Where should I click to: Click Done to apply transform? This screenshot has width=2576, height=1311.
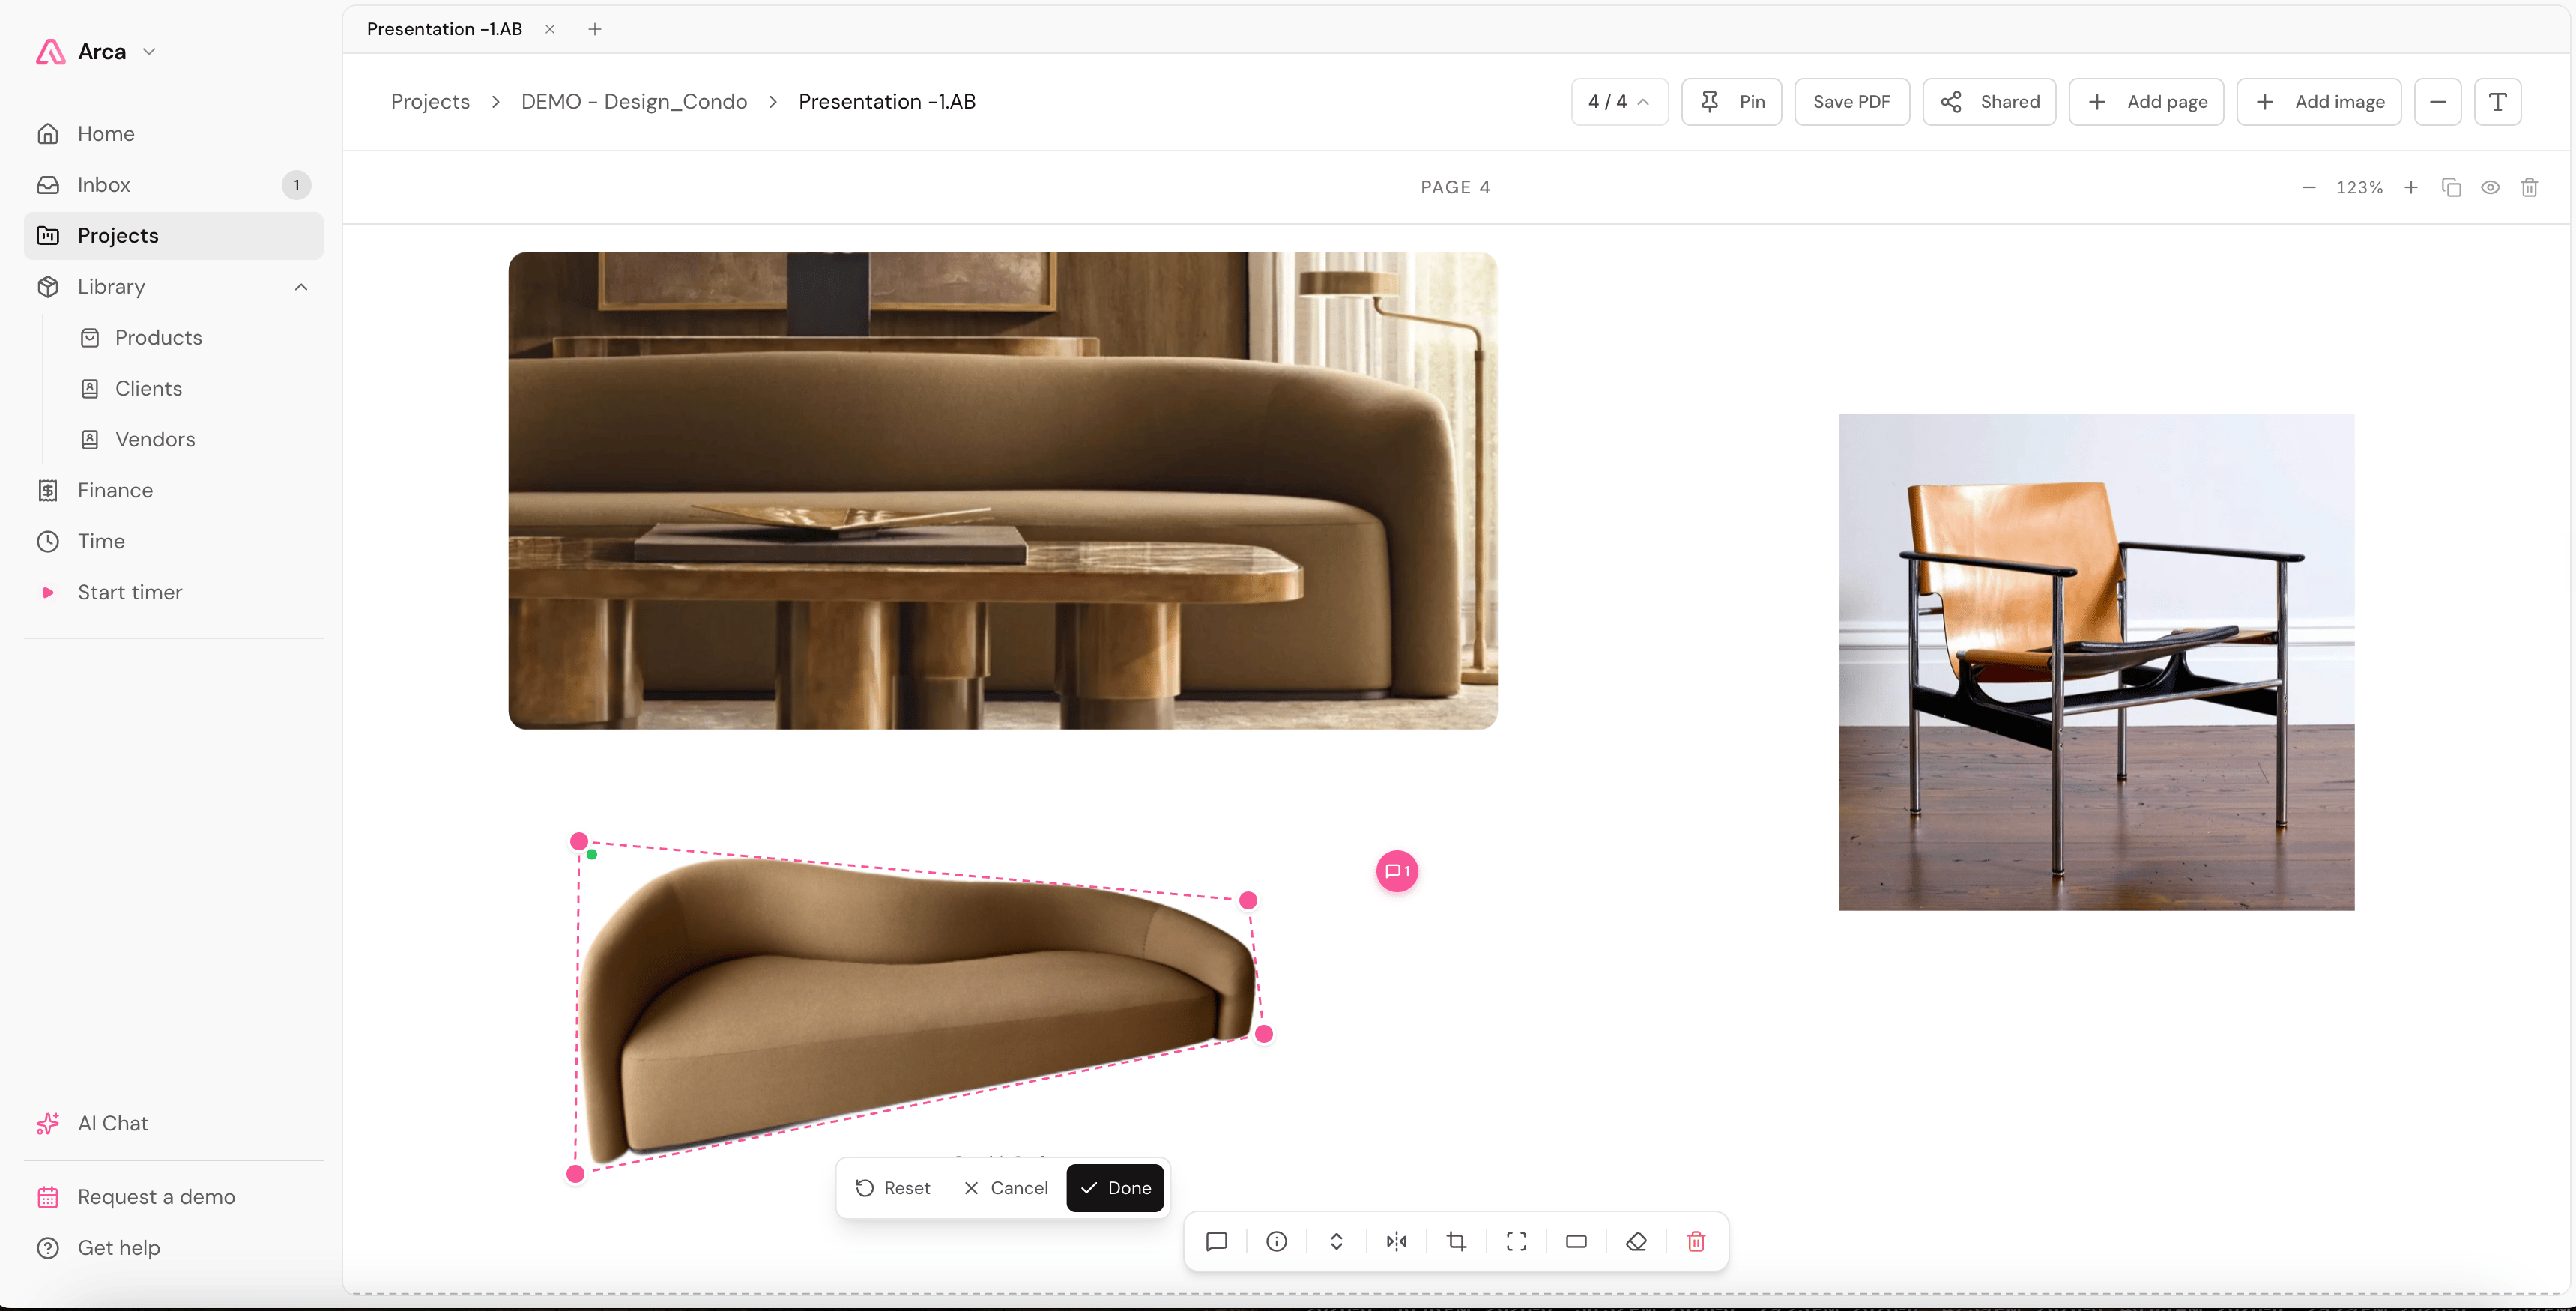coord(1115,1188)
